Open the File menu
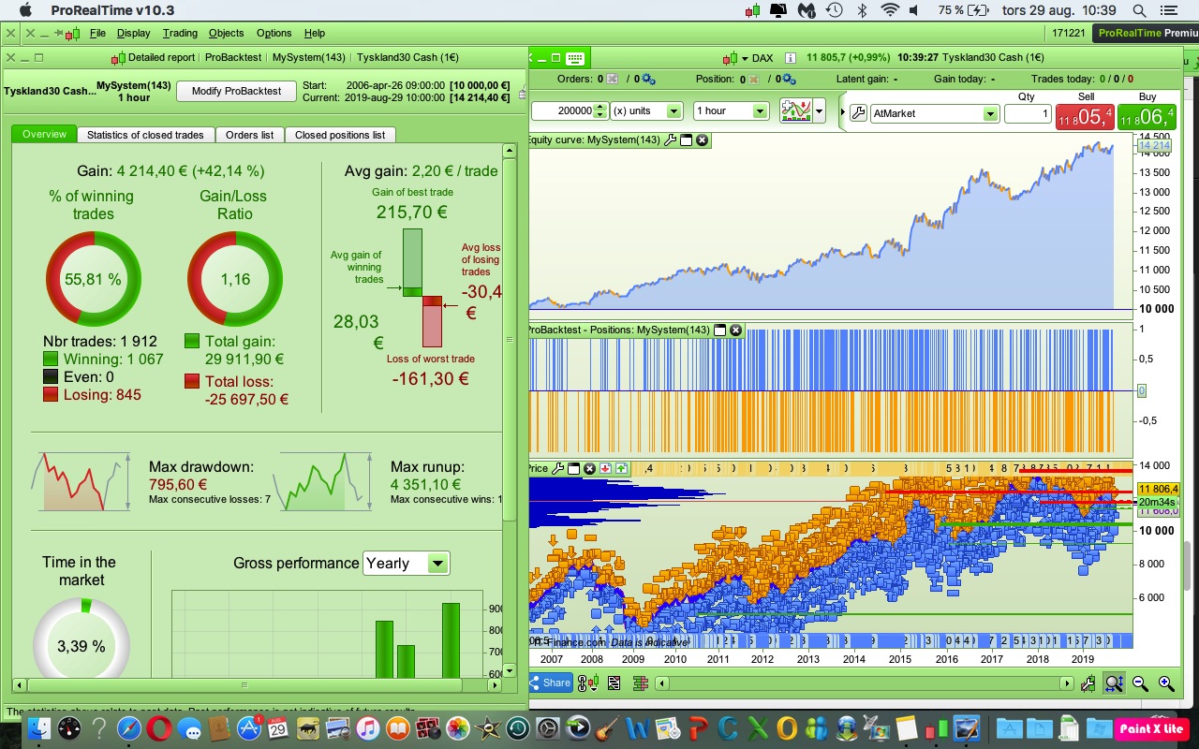 point(97,33)
